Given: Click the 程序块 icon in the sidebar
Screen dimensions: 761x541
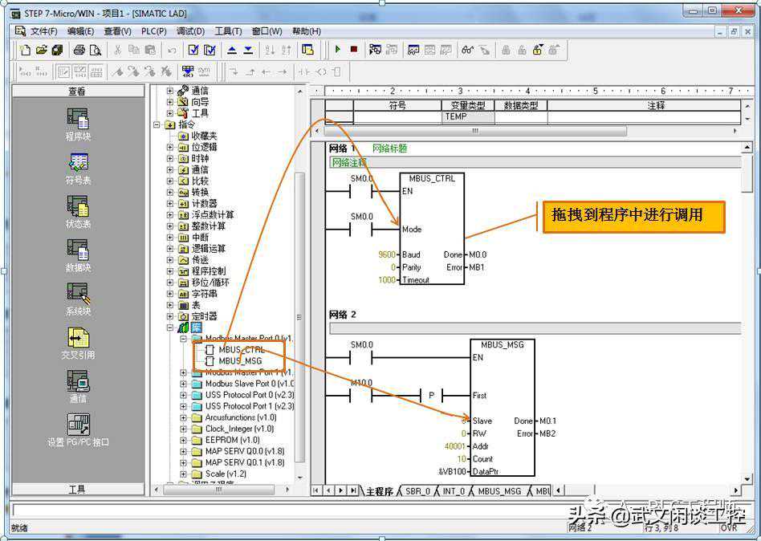Looking at the screenshot, I should (x=78, y=119).
